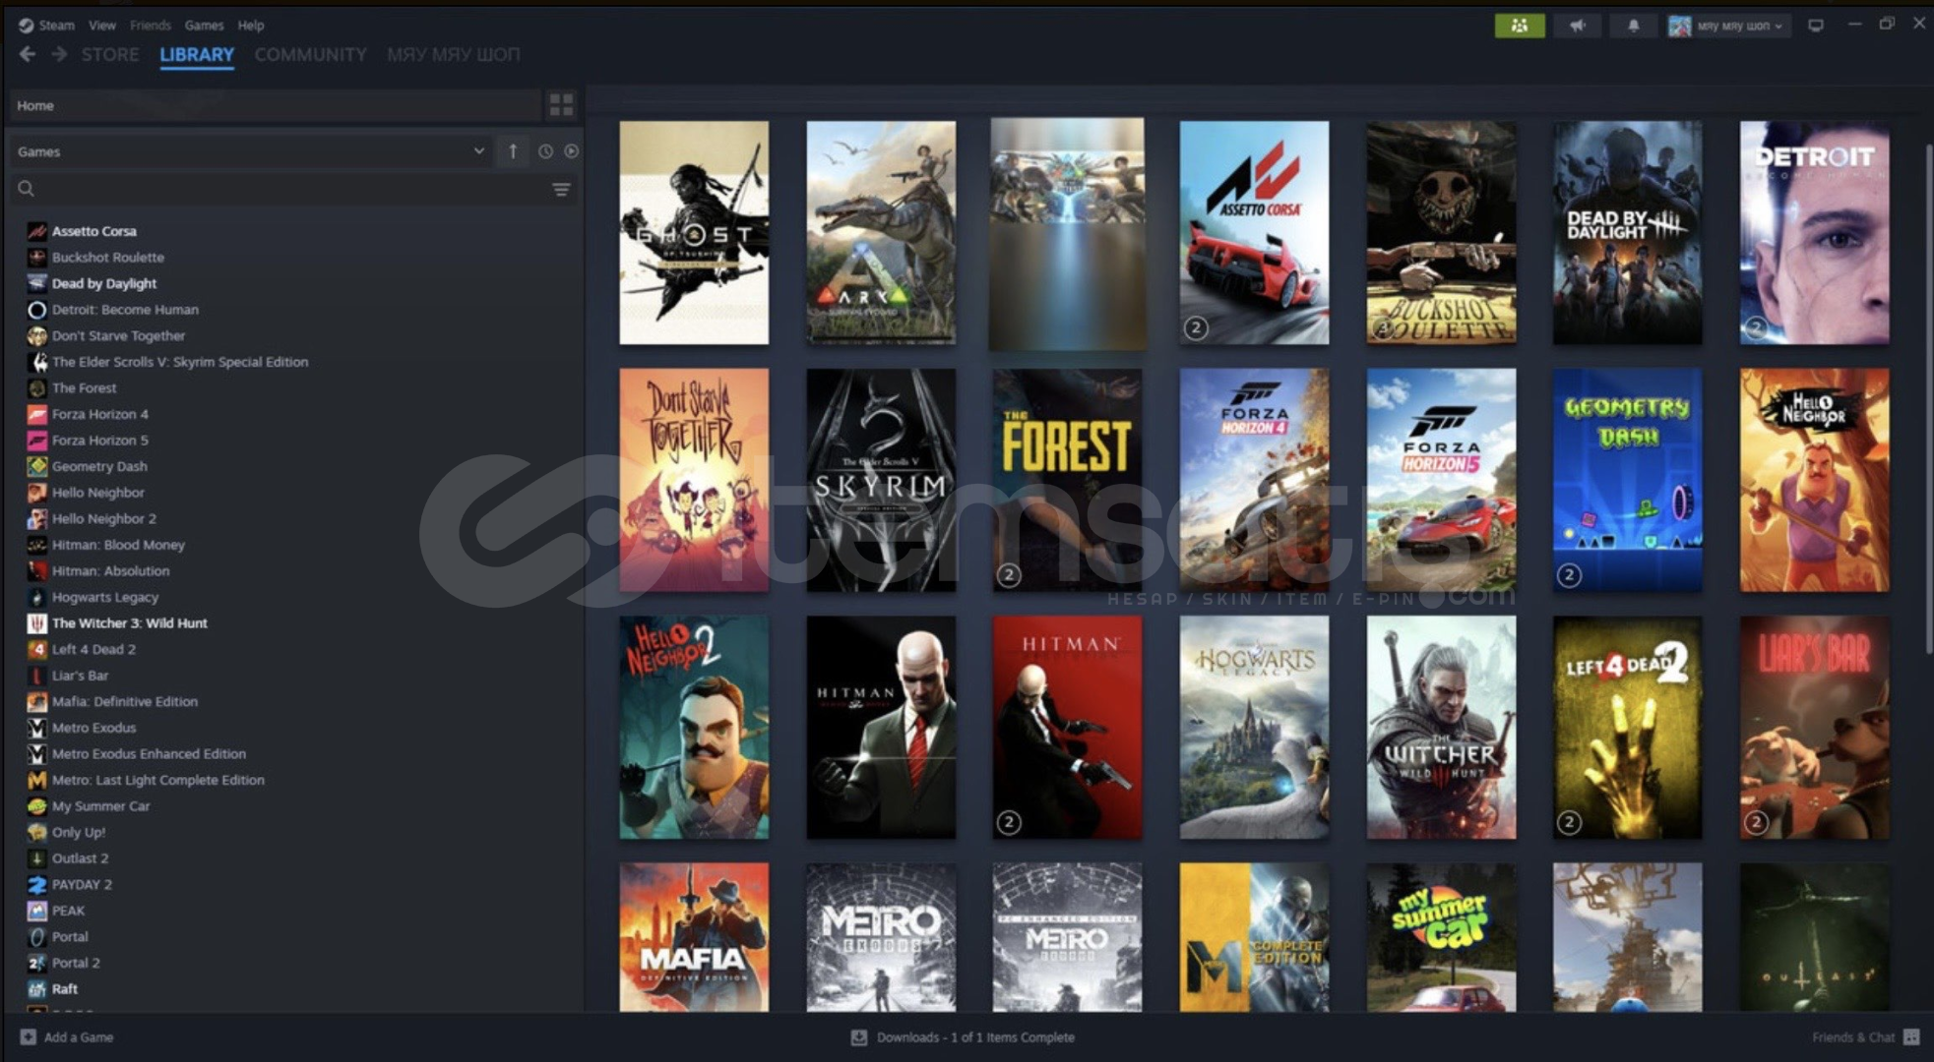Screen dimensions: 1934x1062
Task: Select Hogwarts Legacy in the game list
Action: pyautogui.click(x=104, y=597)
